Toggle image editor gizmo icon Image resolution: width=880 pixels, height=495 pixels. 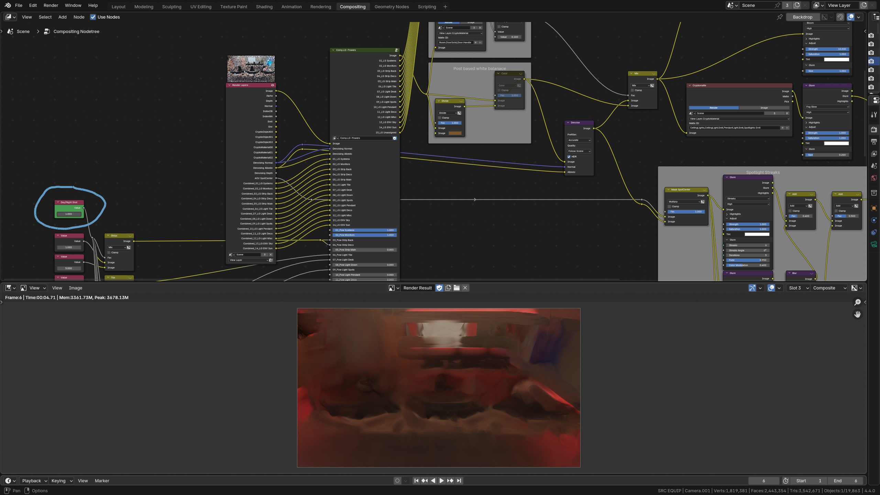[752, 288]
